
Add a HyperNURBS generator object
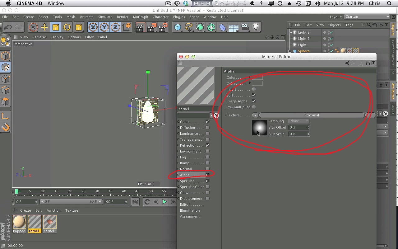pyautogui.click(x=200, y=27)
